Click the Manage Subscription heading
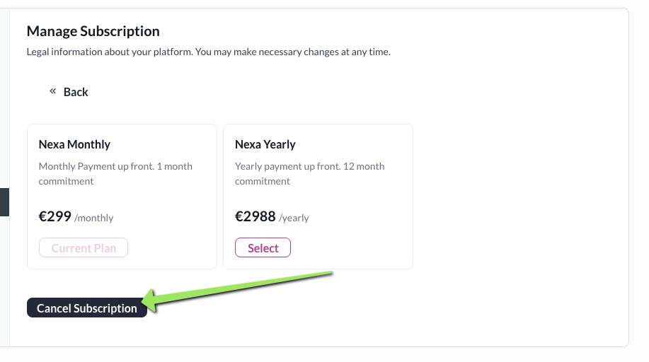The width and height of the screenshot is (649, 362). pyautogui.click(x=93, y=31)
